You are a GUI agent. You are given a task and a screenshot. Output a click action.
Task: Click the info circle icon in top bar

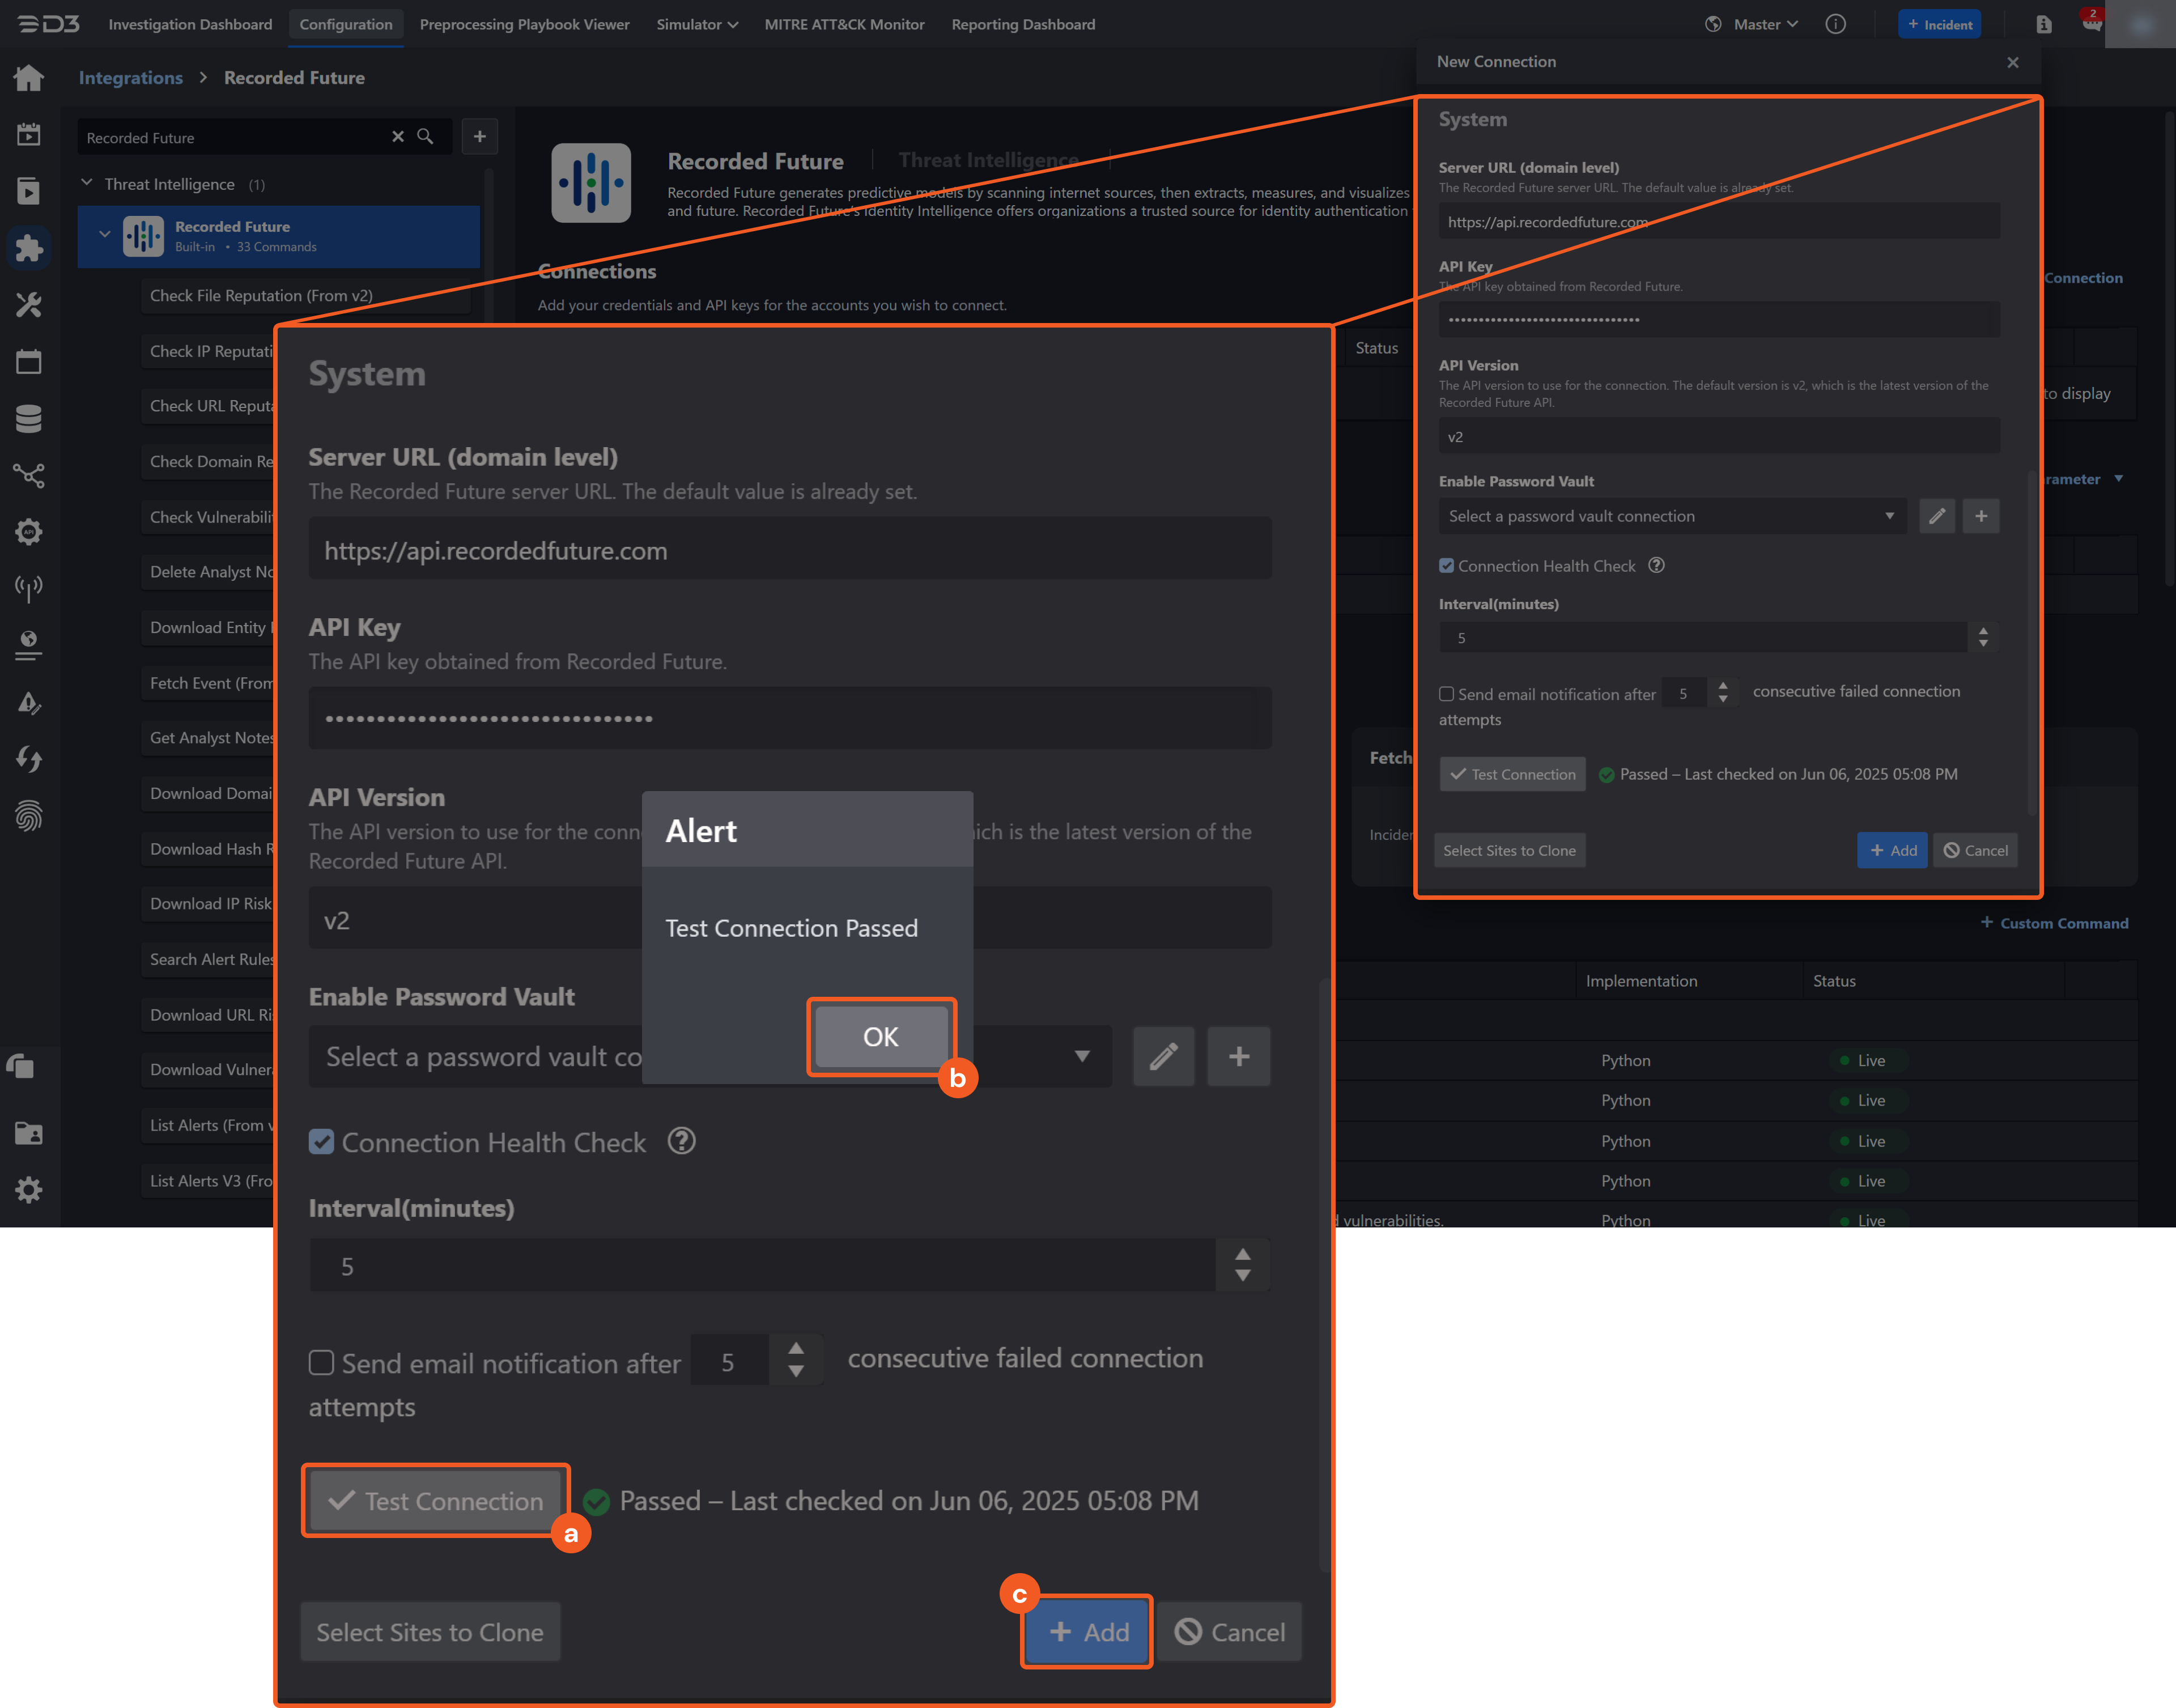point(1835,24)
